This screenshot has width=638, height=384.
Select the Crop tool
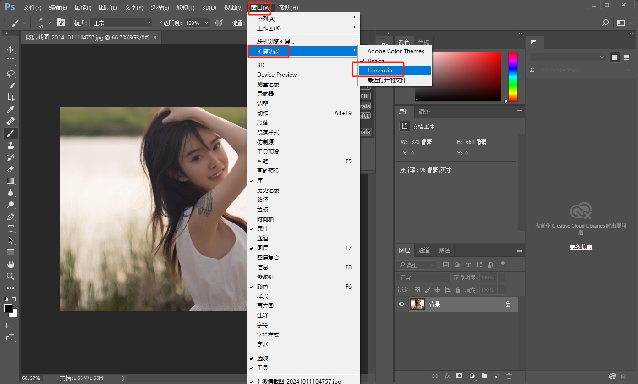(x=11, y=97)
